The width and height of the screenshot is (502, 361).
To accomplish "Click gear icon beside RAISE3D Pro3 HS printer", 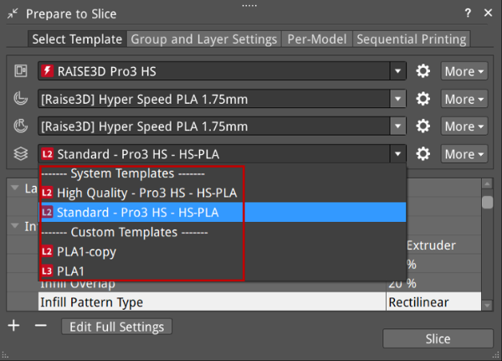I will 423,71.
